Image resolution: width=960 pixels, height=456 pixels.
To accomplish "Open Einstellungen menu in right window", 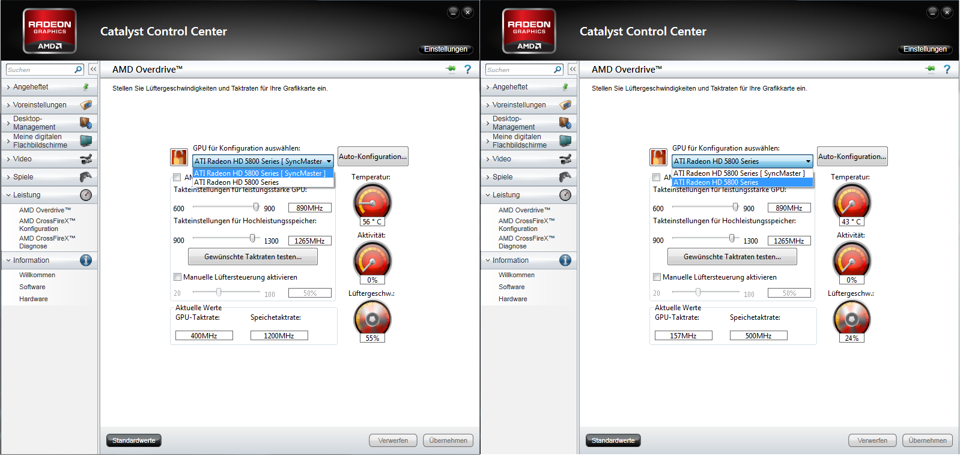I will pos(925,49).
